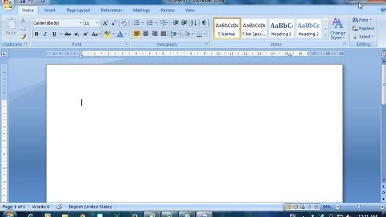Click the Words: 0 status entry

[x=40, y=207]
